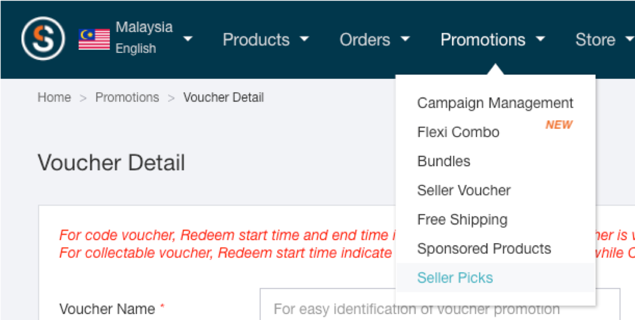Select Free Shipping menu entry

click(x=462, y=220)
